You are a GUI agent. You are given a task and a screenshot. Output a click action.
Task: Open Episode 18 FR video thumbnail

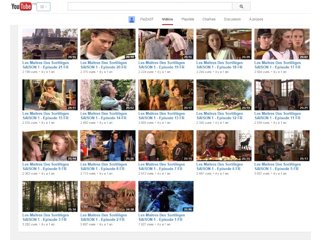click(224, 44)
